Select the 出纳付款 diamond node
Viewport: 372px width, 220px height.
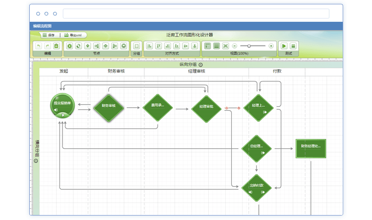click(x=256, y=188)
